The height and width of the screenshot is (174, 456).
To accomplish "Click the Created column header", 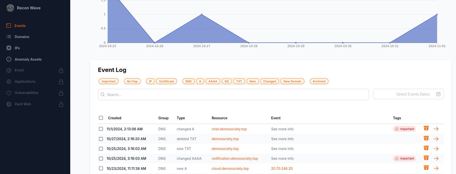I will (115, 118).
